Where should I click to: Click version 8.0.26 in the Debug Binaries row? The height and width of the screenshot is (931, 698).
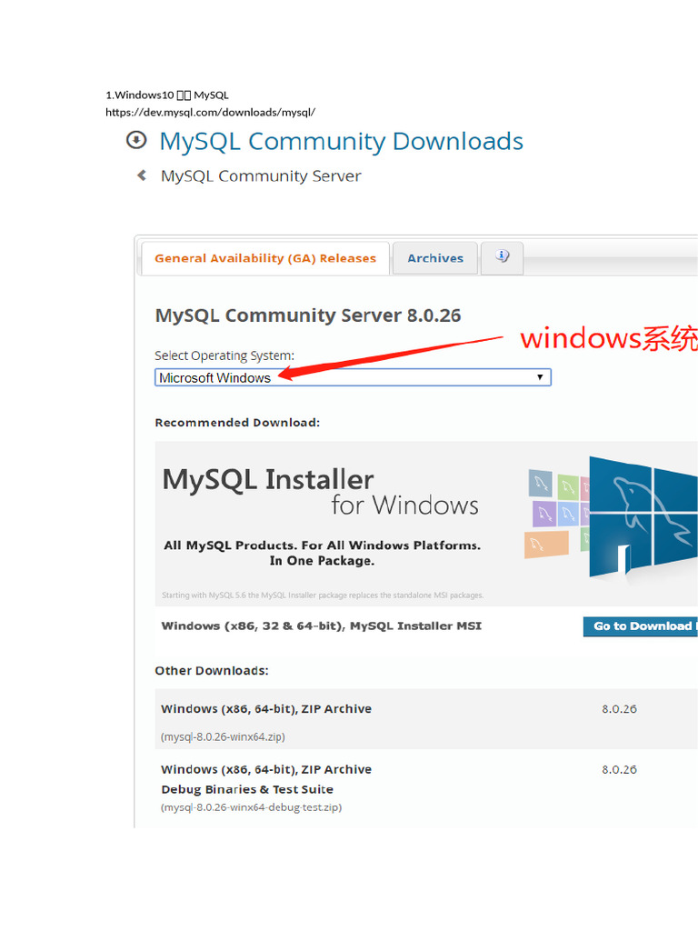tap(619, 769)
